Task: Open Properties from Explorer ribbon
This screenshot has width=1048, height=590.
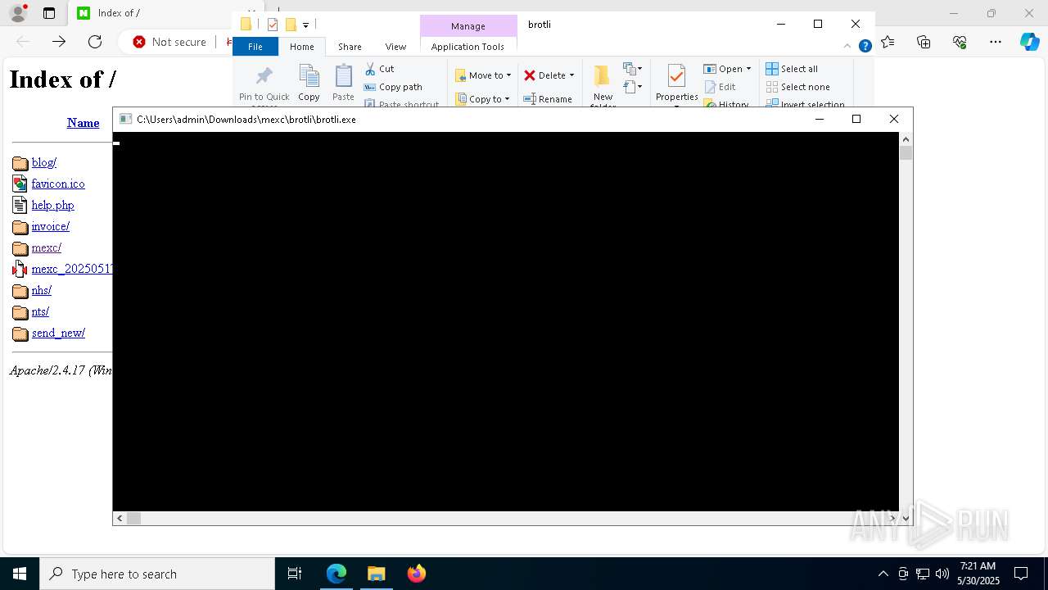Action: tap(676, 84)
